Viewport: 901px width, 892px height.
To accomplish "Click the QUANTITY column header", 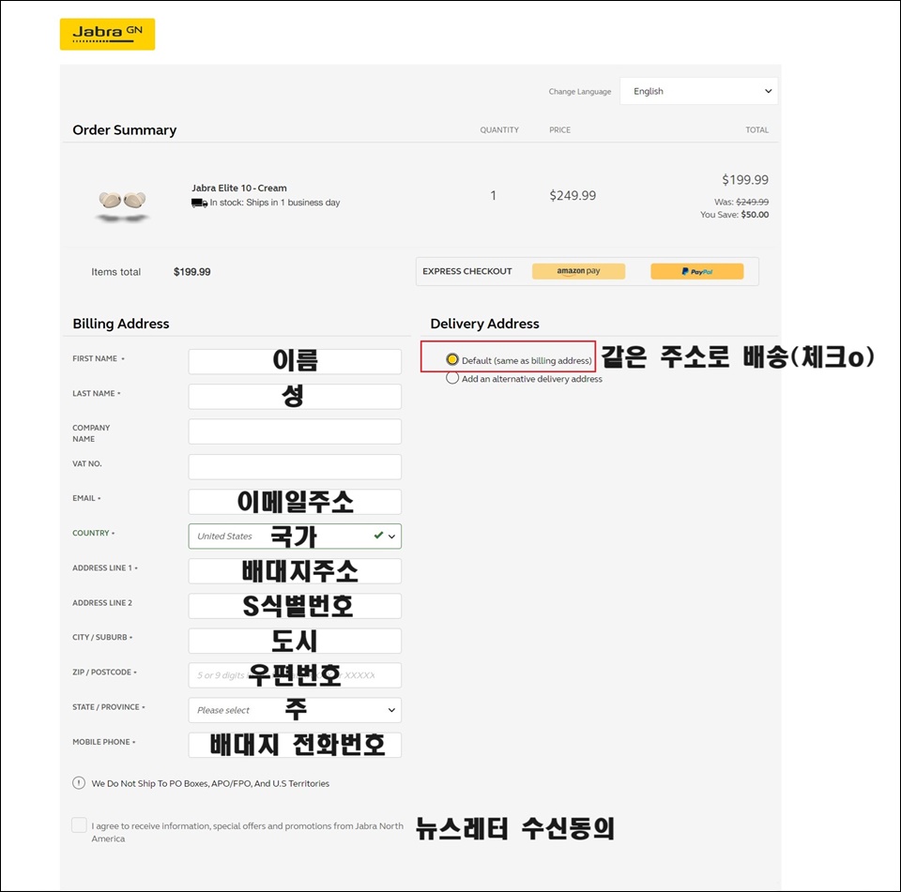I will tap(499, 129).
